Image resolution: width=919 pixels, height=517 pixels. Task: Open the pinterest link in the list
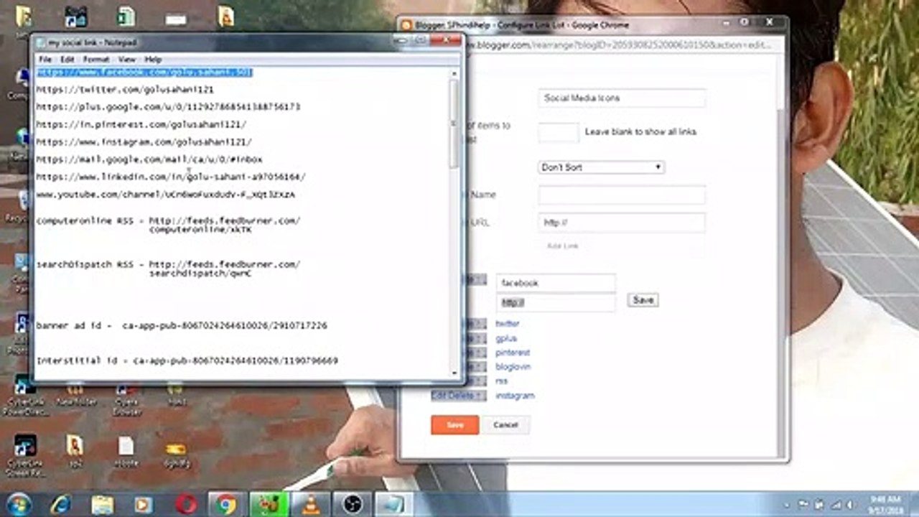(x=513, y=353)
